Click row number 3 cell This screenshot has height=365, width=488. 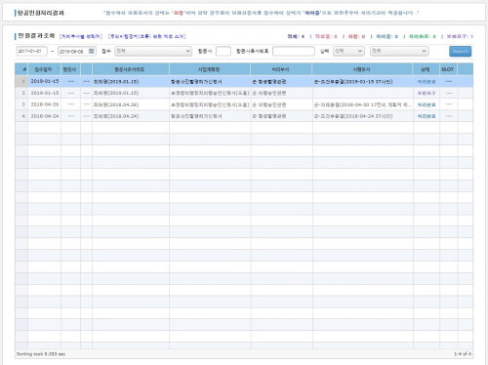[21, 104]
